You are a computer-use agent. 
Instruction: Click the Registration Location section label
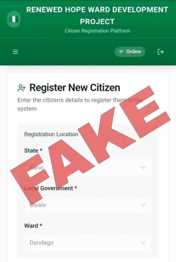(x=51, y=134)
